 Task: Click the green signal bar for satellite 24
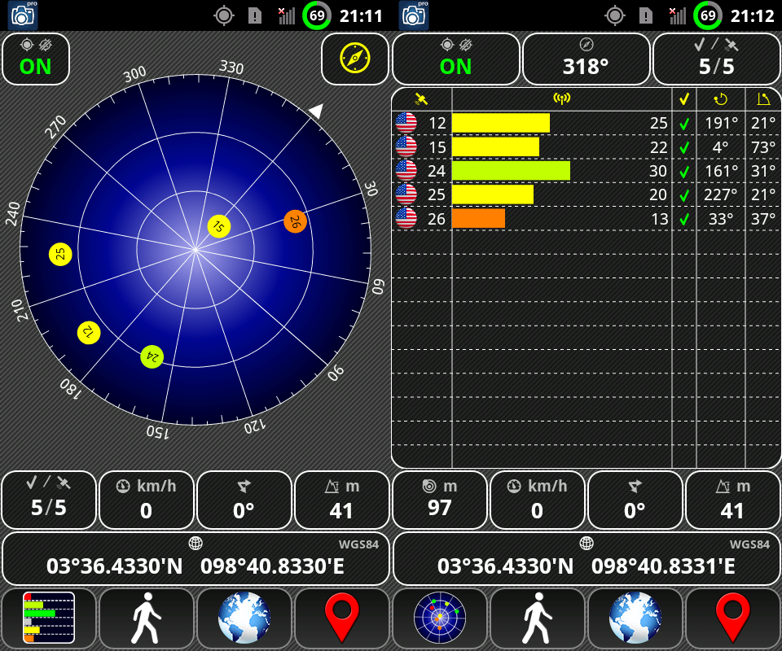pos(511,171)
